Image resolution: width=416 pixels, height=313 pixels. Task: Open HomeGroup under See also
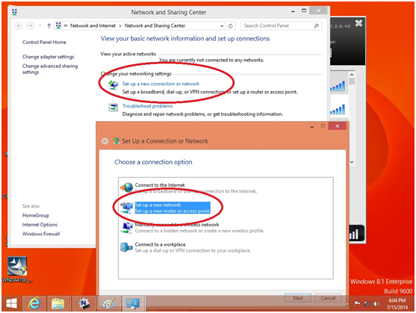(36, 215)
